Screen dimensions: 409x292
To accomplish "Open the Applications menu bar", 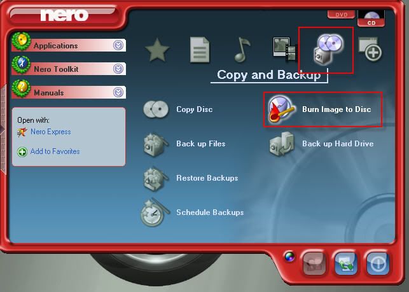I will (x=69, y=45).
